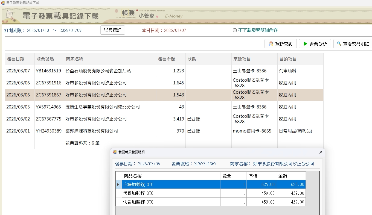Sort by the 發票日期 column header

(16, 59)
